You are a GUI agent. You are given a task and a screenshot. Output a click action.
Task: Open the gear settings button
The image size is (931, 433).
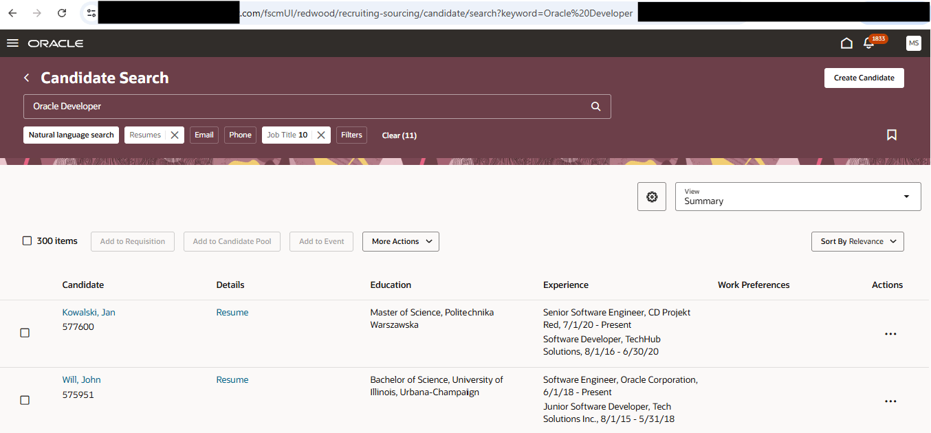pyautogui.click(x=652, y=197)
